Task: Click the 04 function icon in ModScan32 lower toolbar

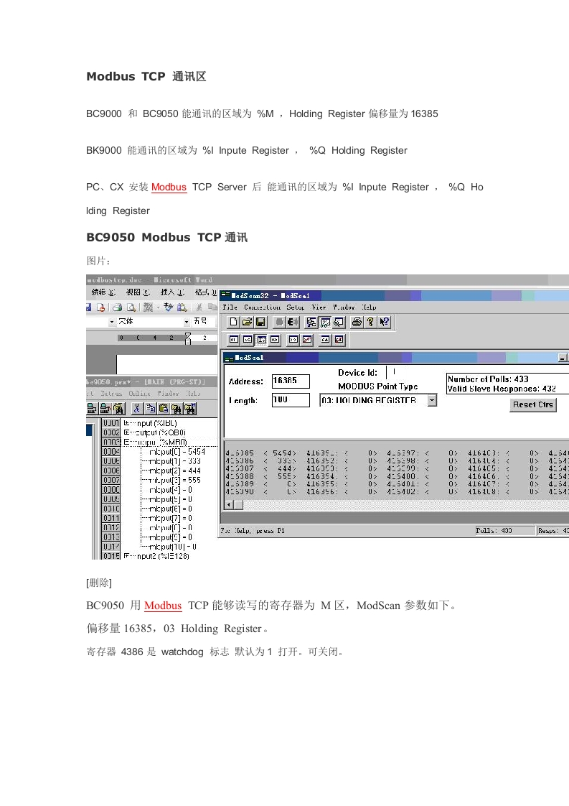Action: click(275, 339)
